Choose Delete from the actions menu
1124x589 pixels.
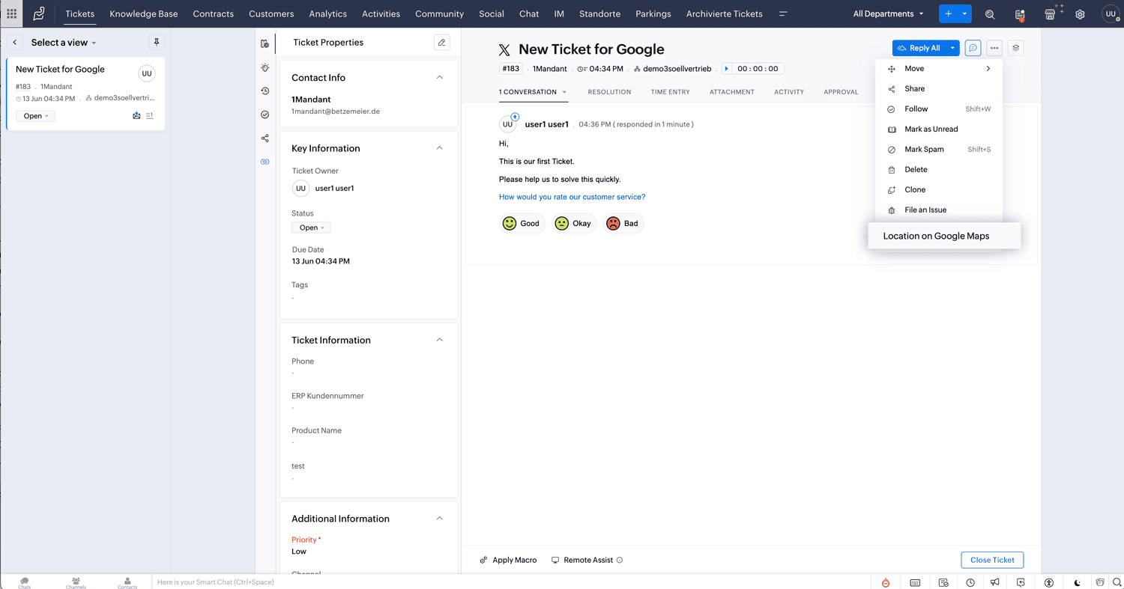939,170
